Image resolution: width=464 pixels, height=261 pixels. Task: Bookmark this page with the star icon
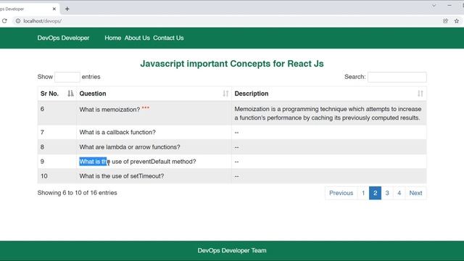pos(457,21)
